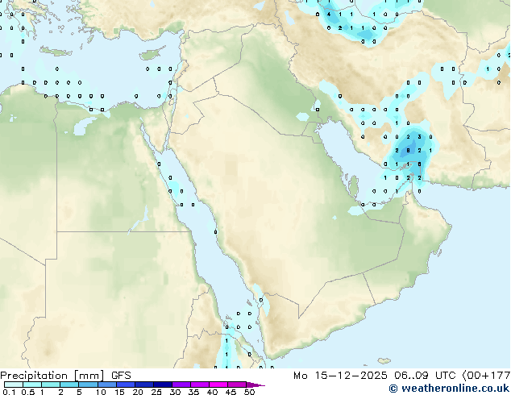Pick the 10–15 mm legend swatch

pos(107,385)
